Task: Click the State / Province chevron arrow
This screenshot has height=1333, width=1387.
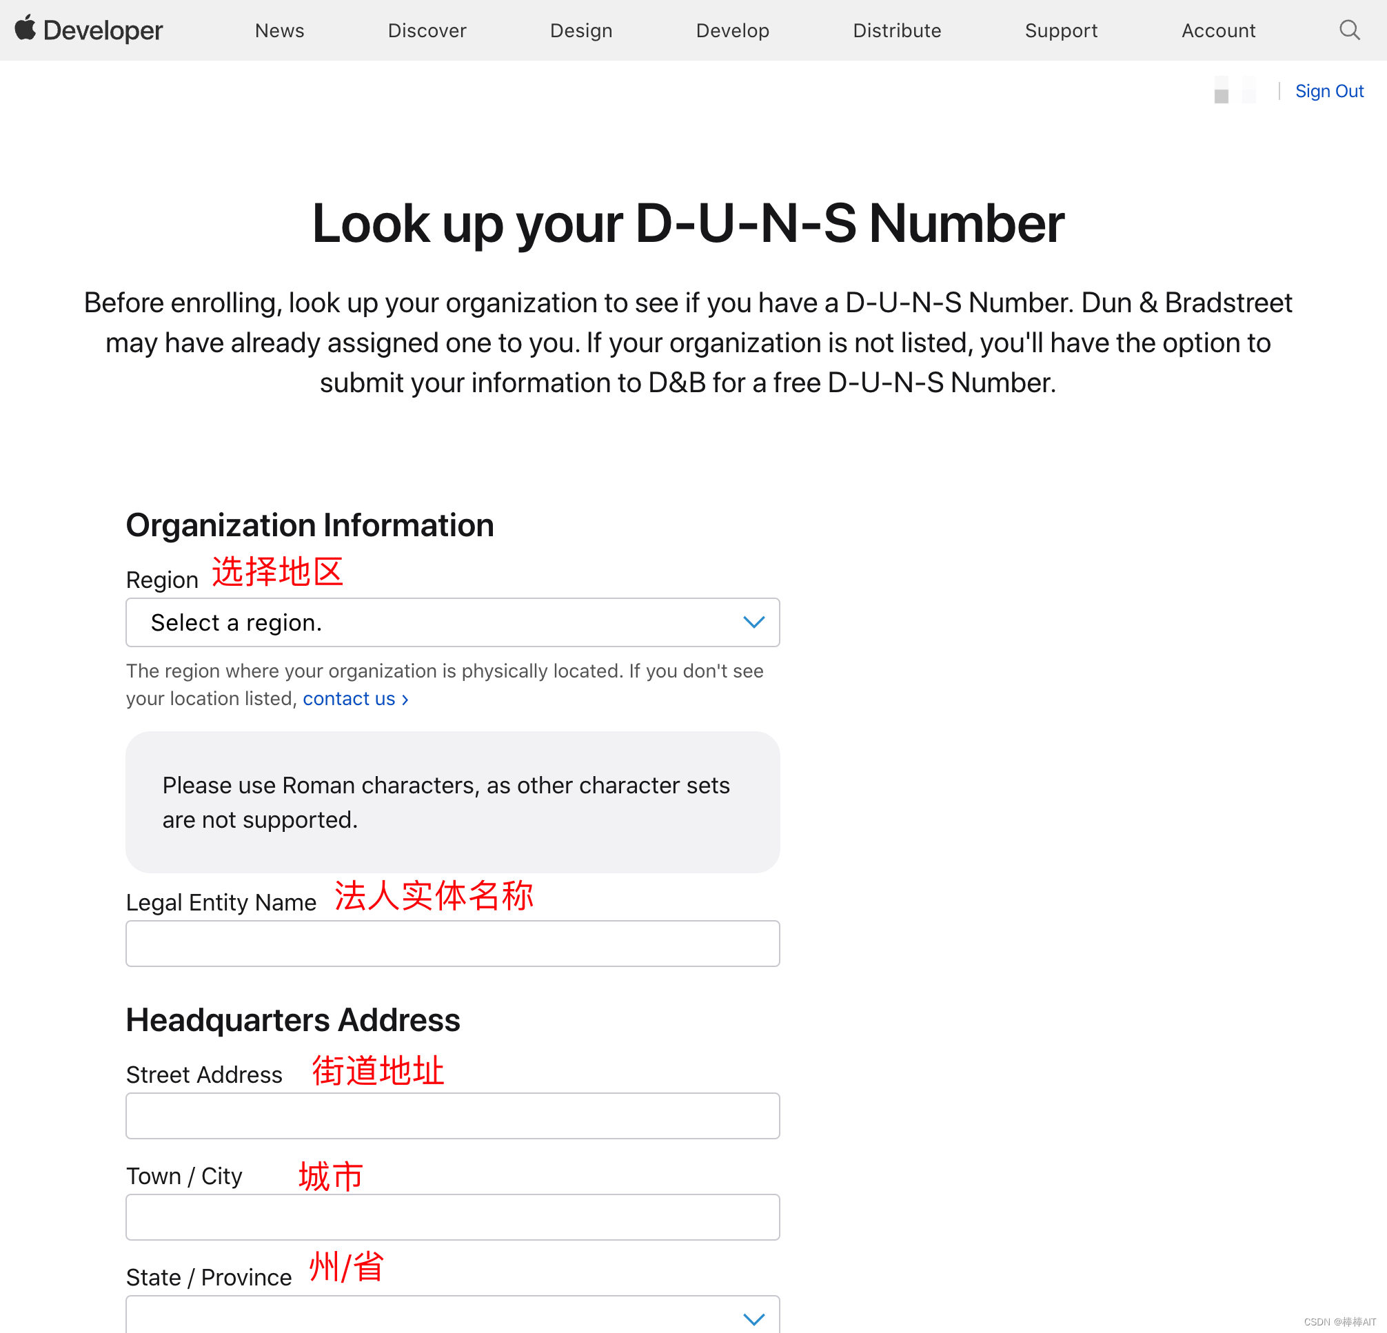Action: pyautogui.click(x=753, y=1319)
